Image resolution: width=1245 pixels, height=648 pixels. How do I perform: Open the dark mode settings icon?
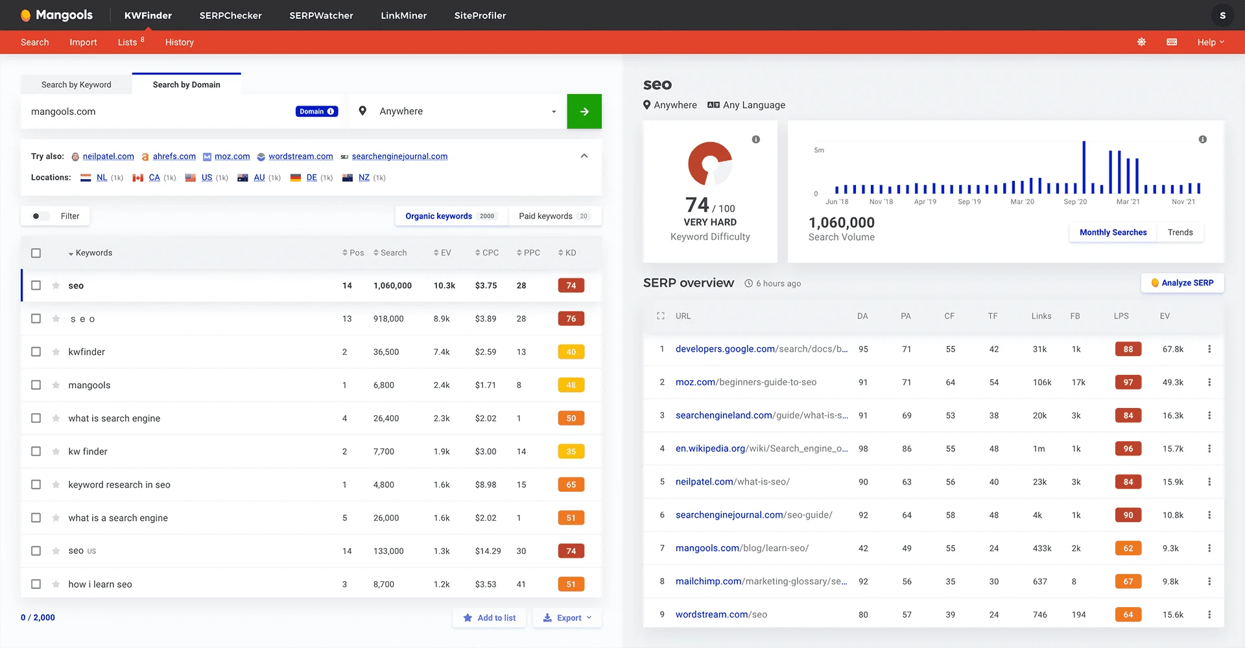1142,42
